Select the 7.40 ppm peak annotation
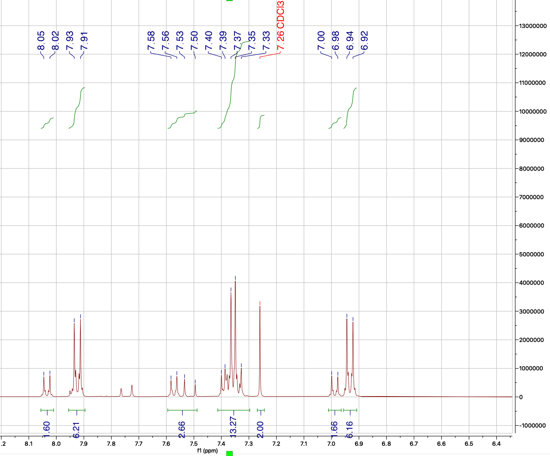550x456 pixels. coord(208,41)
